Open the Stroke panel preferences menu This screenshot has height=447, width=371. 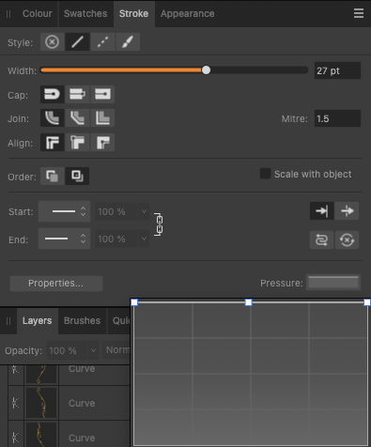click(359, 13)
